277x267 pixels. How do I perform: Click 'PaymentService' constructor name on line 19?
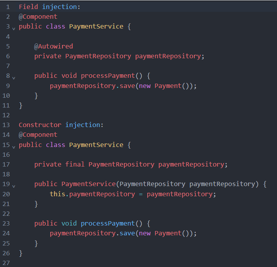click(89, 184)
